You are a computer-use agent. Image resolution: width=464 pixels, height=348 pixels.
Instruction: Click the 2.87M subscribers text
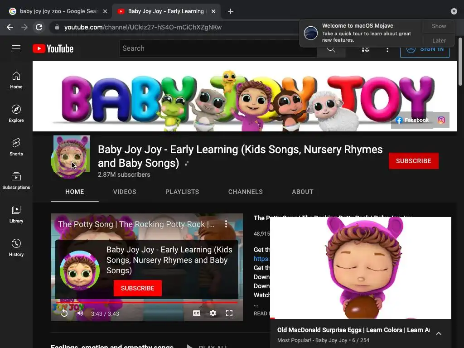pyautogui.click(x=124, y=174)
